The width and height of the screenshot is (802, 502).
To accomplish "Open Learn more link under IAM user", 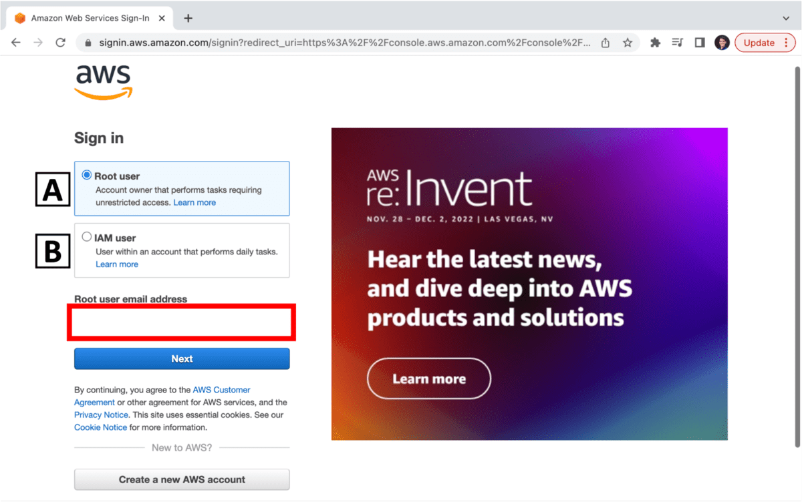I will click(x=117, y=264).
